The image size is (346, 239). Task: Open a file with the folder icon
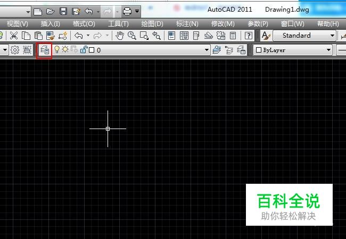(x=51, y=12)
